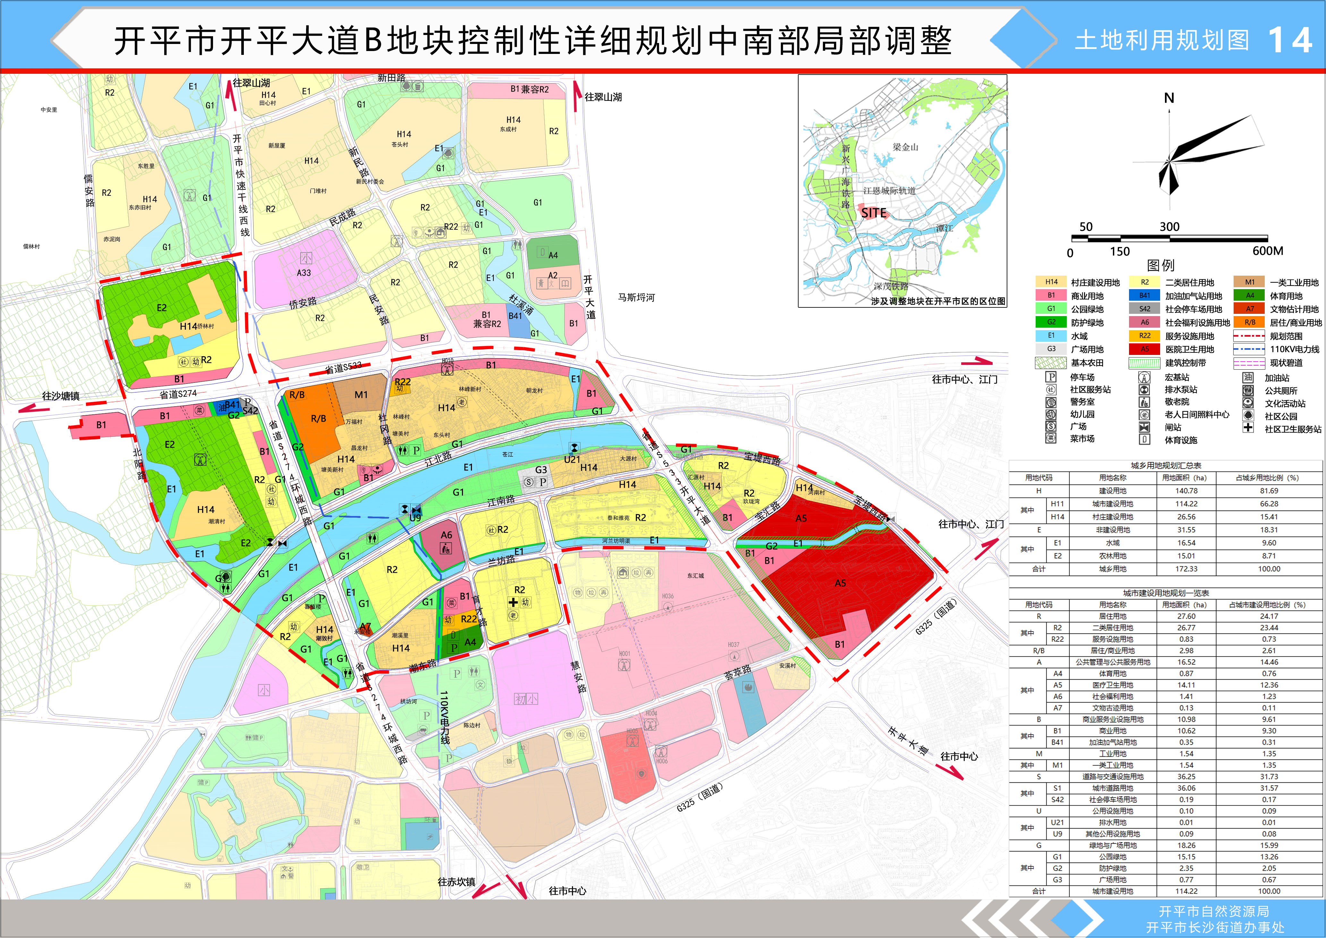The width and height of the screenshot is (1326, 938).
Task: Click the B41 blue gas-station land swatch
Action: click(x=1144, y=295)
